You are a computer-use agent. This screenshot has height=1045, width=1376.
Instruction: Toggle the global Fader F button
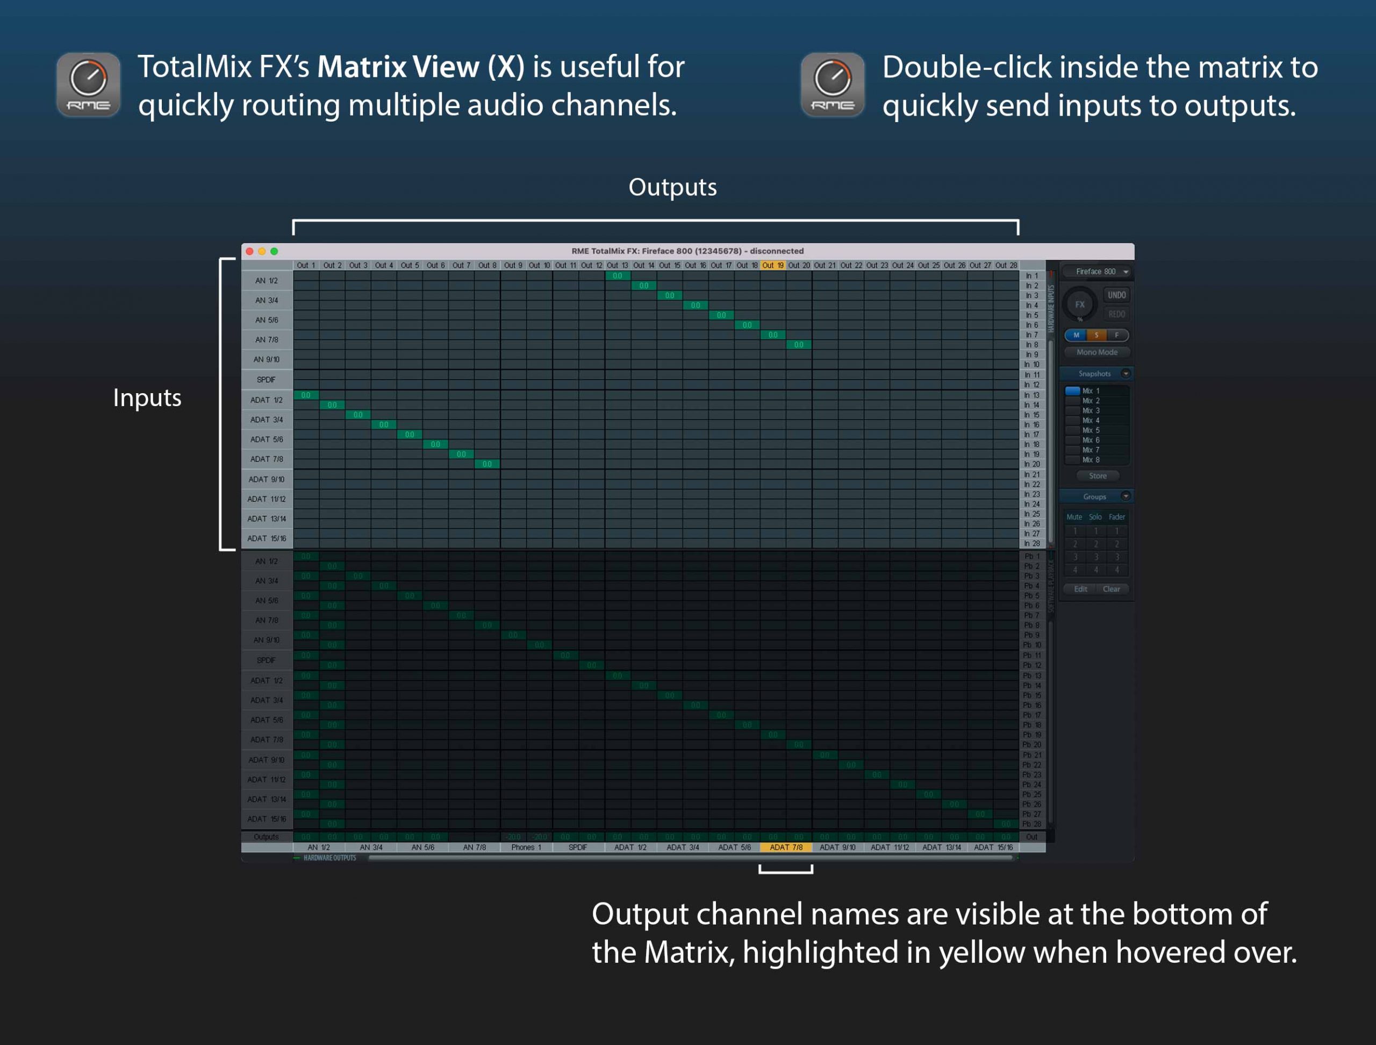tap(1117, 336)
